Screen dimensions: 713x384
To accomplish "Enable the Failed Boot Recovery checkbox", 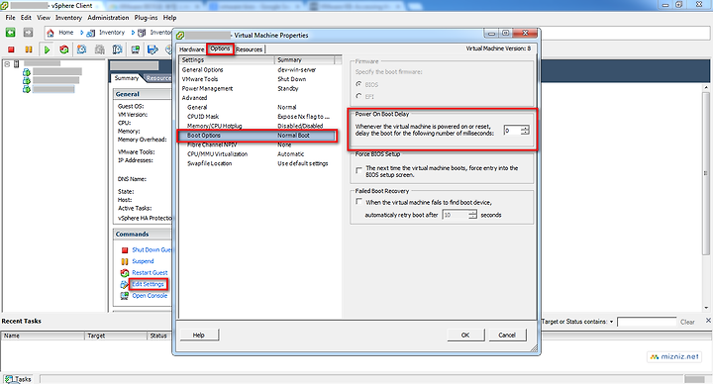I will (x=359, y=201).
